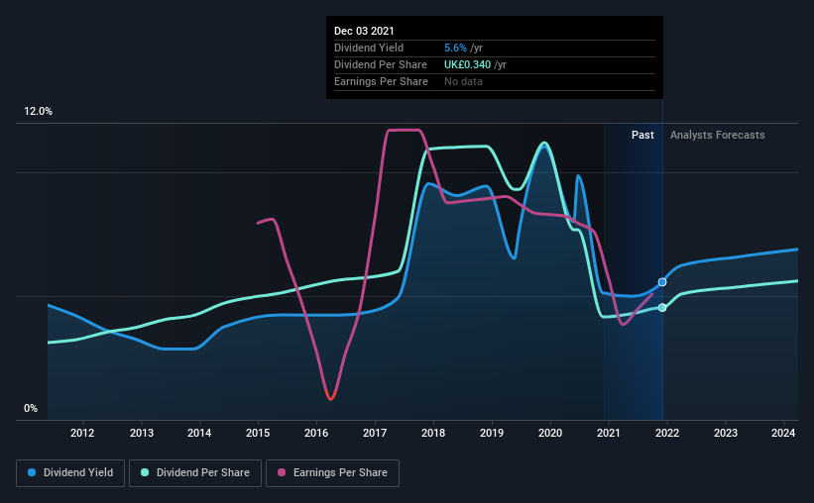Click the tooltip's Dividend Per Share label
This screenshot has width=814, height=503.
tap(381, 64)
